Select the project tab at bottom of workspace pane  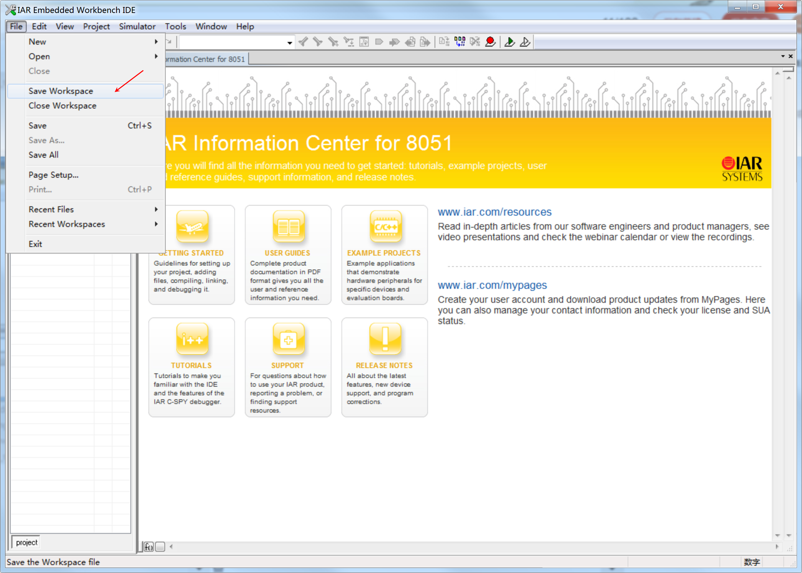27,542
